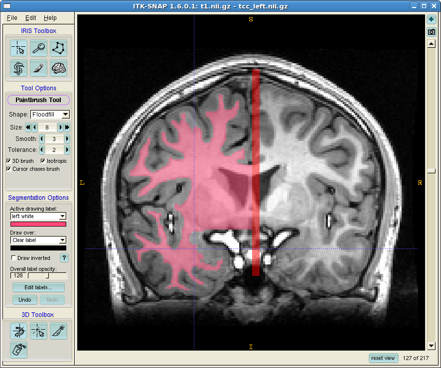Open the Active drawing label dropdown
Image resolution: width=441 pixels, height=368 pixels.
click(38, 217)
